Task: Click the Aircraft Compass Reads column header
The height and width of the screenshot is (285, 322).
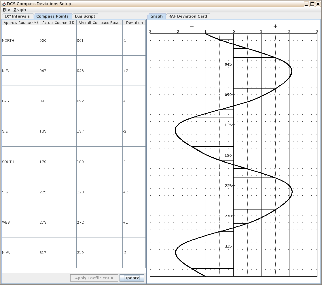Action: pos(100,22)
